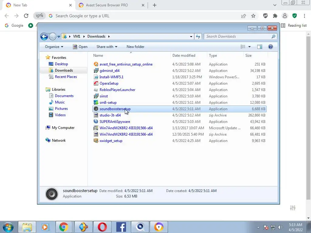Select xwidget_setup file icon

coord(96,141)
